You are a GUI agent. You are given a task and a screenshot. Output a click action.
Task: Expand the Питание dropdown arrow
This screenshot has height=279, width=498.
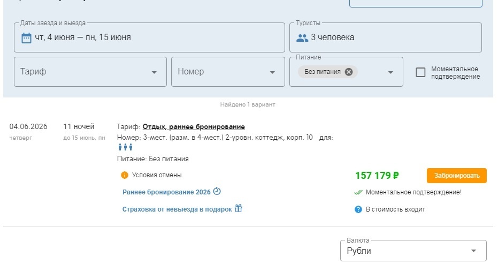[390, 72]
